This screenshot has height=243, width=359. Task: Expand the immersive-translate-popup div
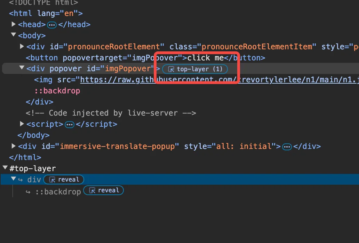(x=14, y=146)
